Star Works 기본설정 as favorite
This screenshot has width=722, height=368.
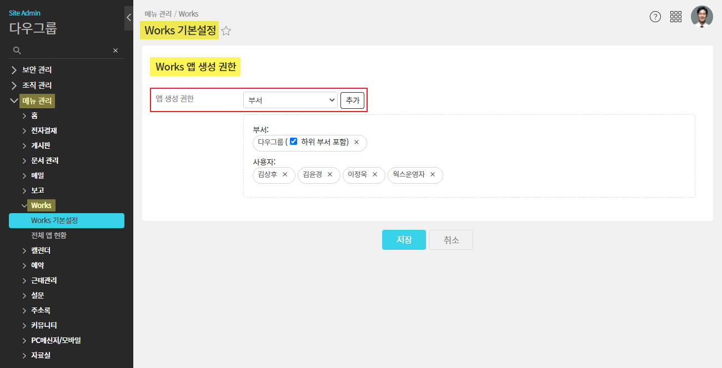(x=226, y=31)
